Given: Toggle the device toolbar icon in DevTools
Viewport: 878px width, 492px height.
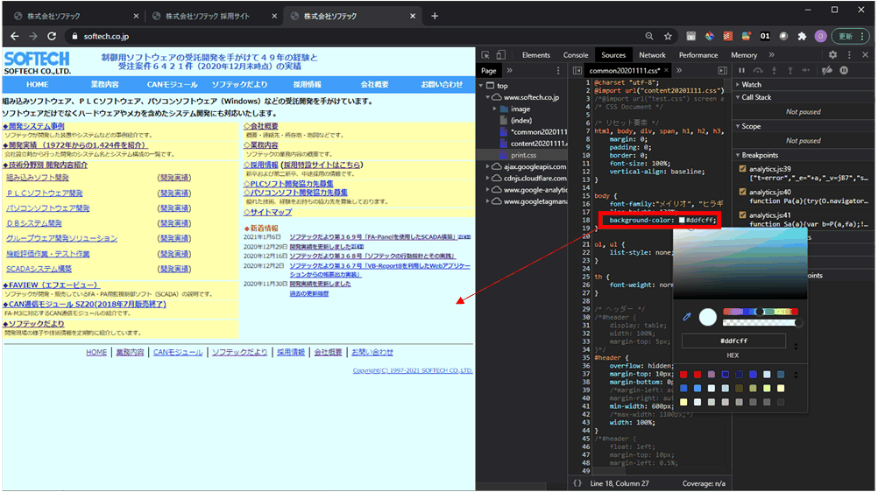Looking at the screenshot, I should (500, 55).
